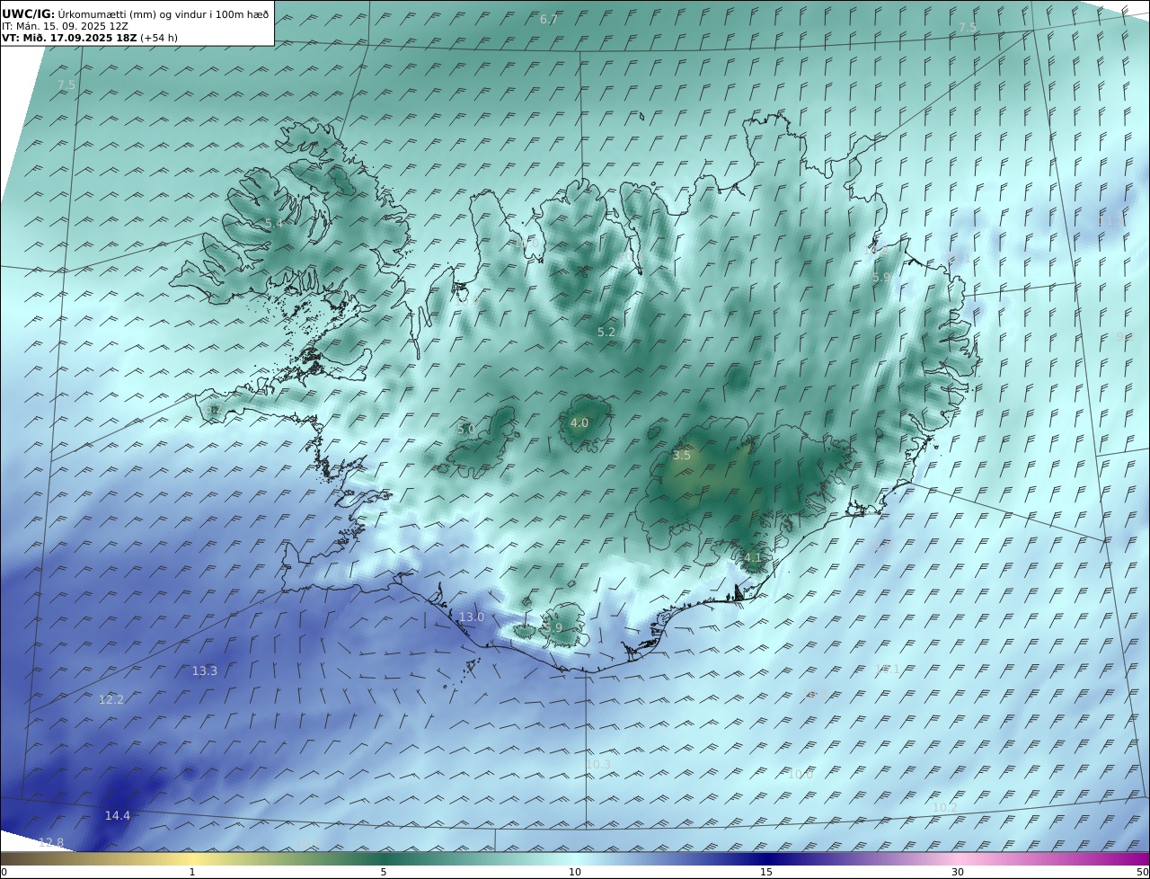Viewport: 1150px width, 879px height.
Task: Click the '3.5' value on the large glacier
Action: pos(682,456)
